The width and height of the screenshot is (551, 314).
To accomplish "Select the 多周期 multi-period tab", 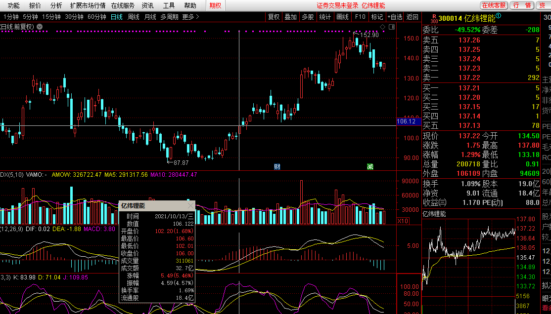I will click(169, 17).
